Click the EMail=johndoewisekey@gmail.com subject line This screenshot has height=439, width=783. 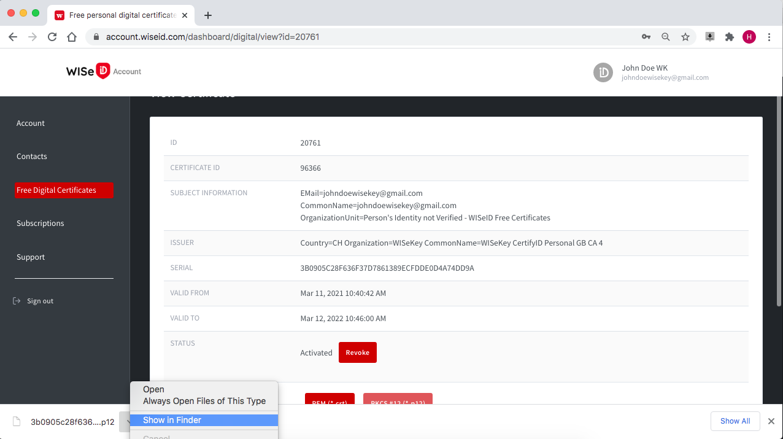(361, 193)
